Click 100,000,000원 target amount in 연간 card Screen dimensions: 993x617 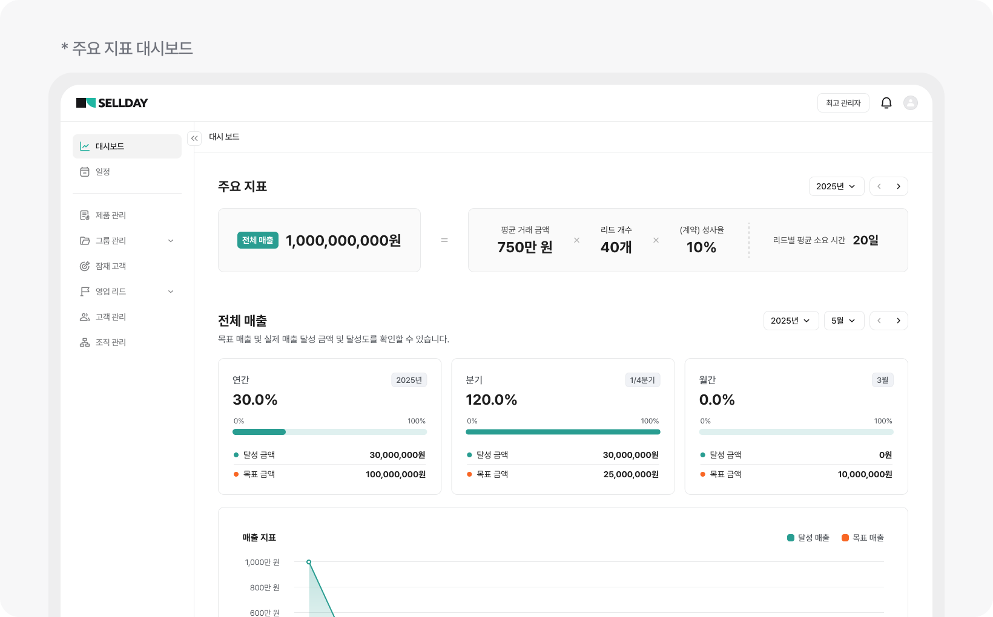click(x=396, y=474)
